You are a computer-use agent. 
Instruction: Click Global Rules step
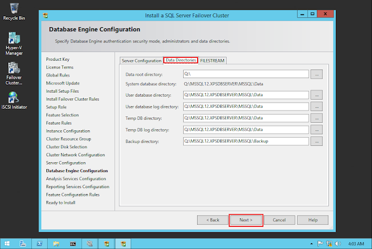click(x=58, y=75)
